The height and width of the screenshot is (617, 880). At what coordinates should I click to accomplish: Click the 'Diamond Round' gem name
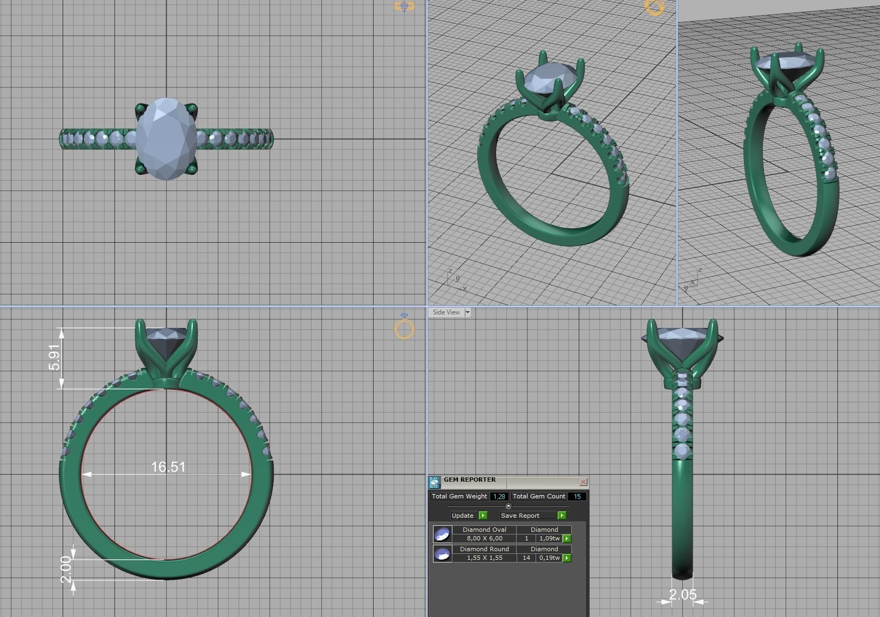tap(484, 549)
